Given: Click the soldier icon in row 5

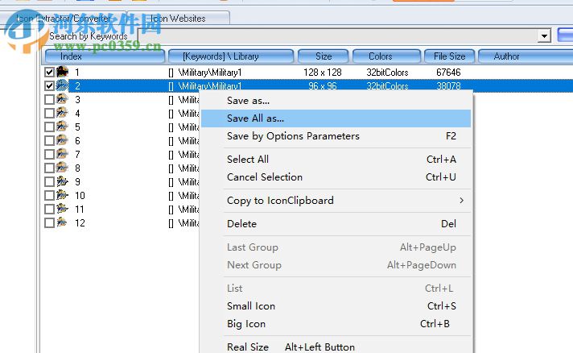Looking at the screenshot, I should 62,127.
